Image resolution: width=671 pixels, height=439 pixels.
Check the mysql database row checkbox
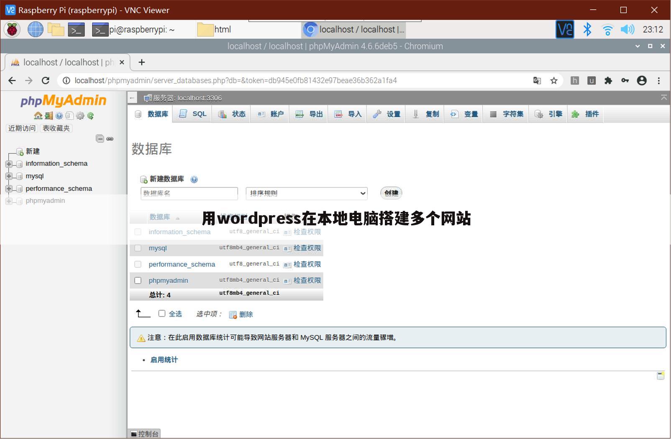[x=138, y=248]
